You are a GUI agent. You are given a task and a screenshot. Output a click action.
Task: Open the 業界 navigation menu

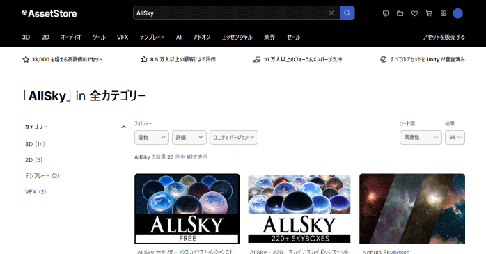pyautogui.click(x=269, y=37)
